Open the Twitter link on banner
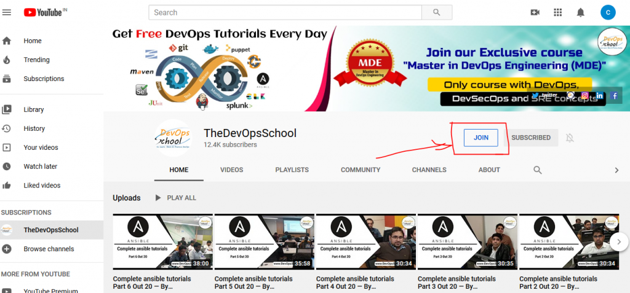Image resolution: width=630 pixels, height=293 pixels. pyautogui.click(x=544, y=96)
